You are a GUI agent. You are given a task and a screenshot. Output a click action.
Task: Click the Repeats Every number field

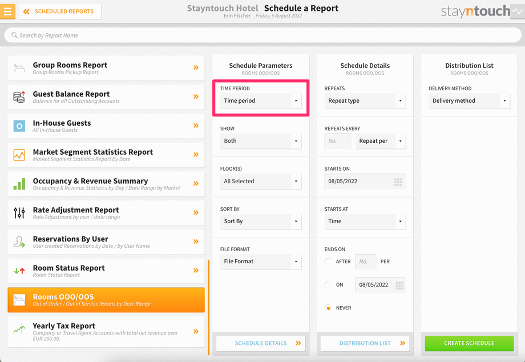point(338,141)
